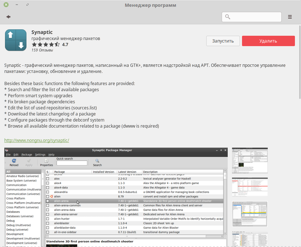Close the Менеджер программ window
The width and height of the screenshot is (301, 247).
click(x=6, y=5)
